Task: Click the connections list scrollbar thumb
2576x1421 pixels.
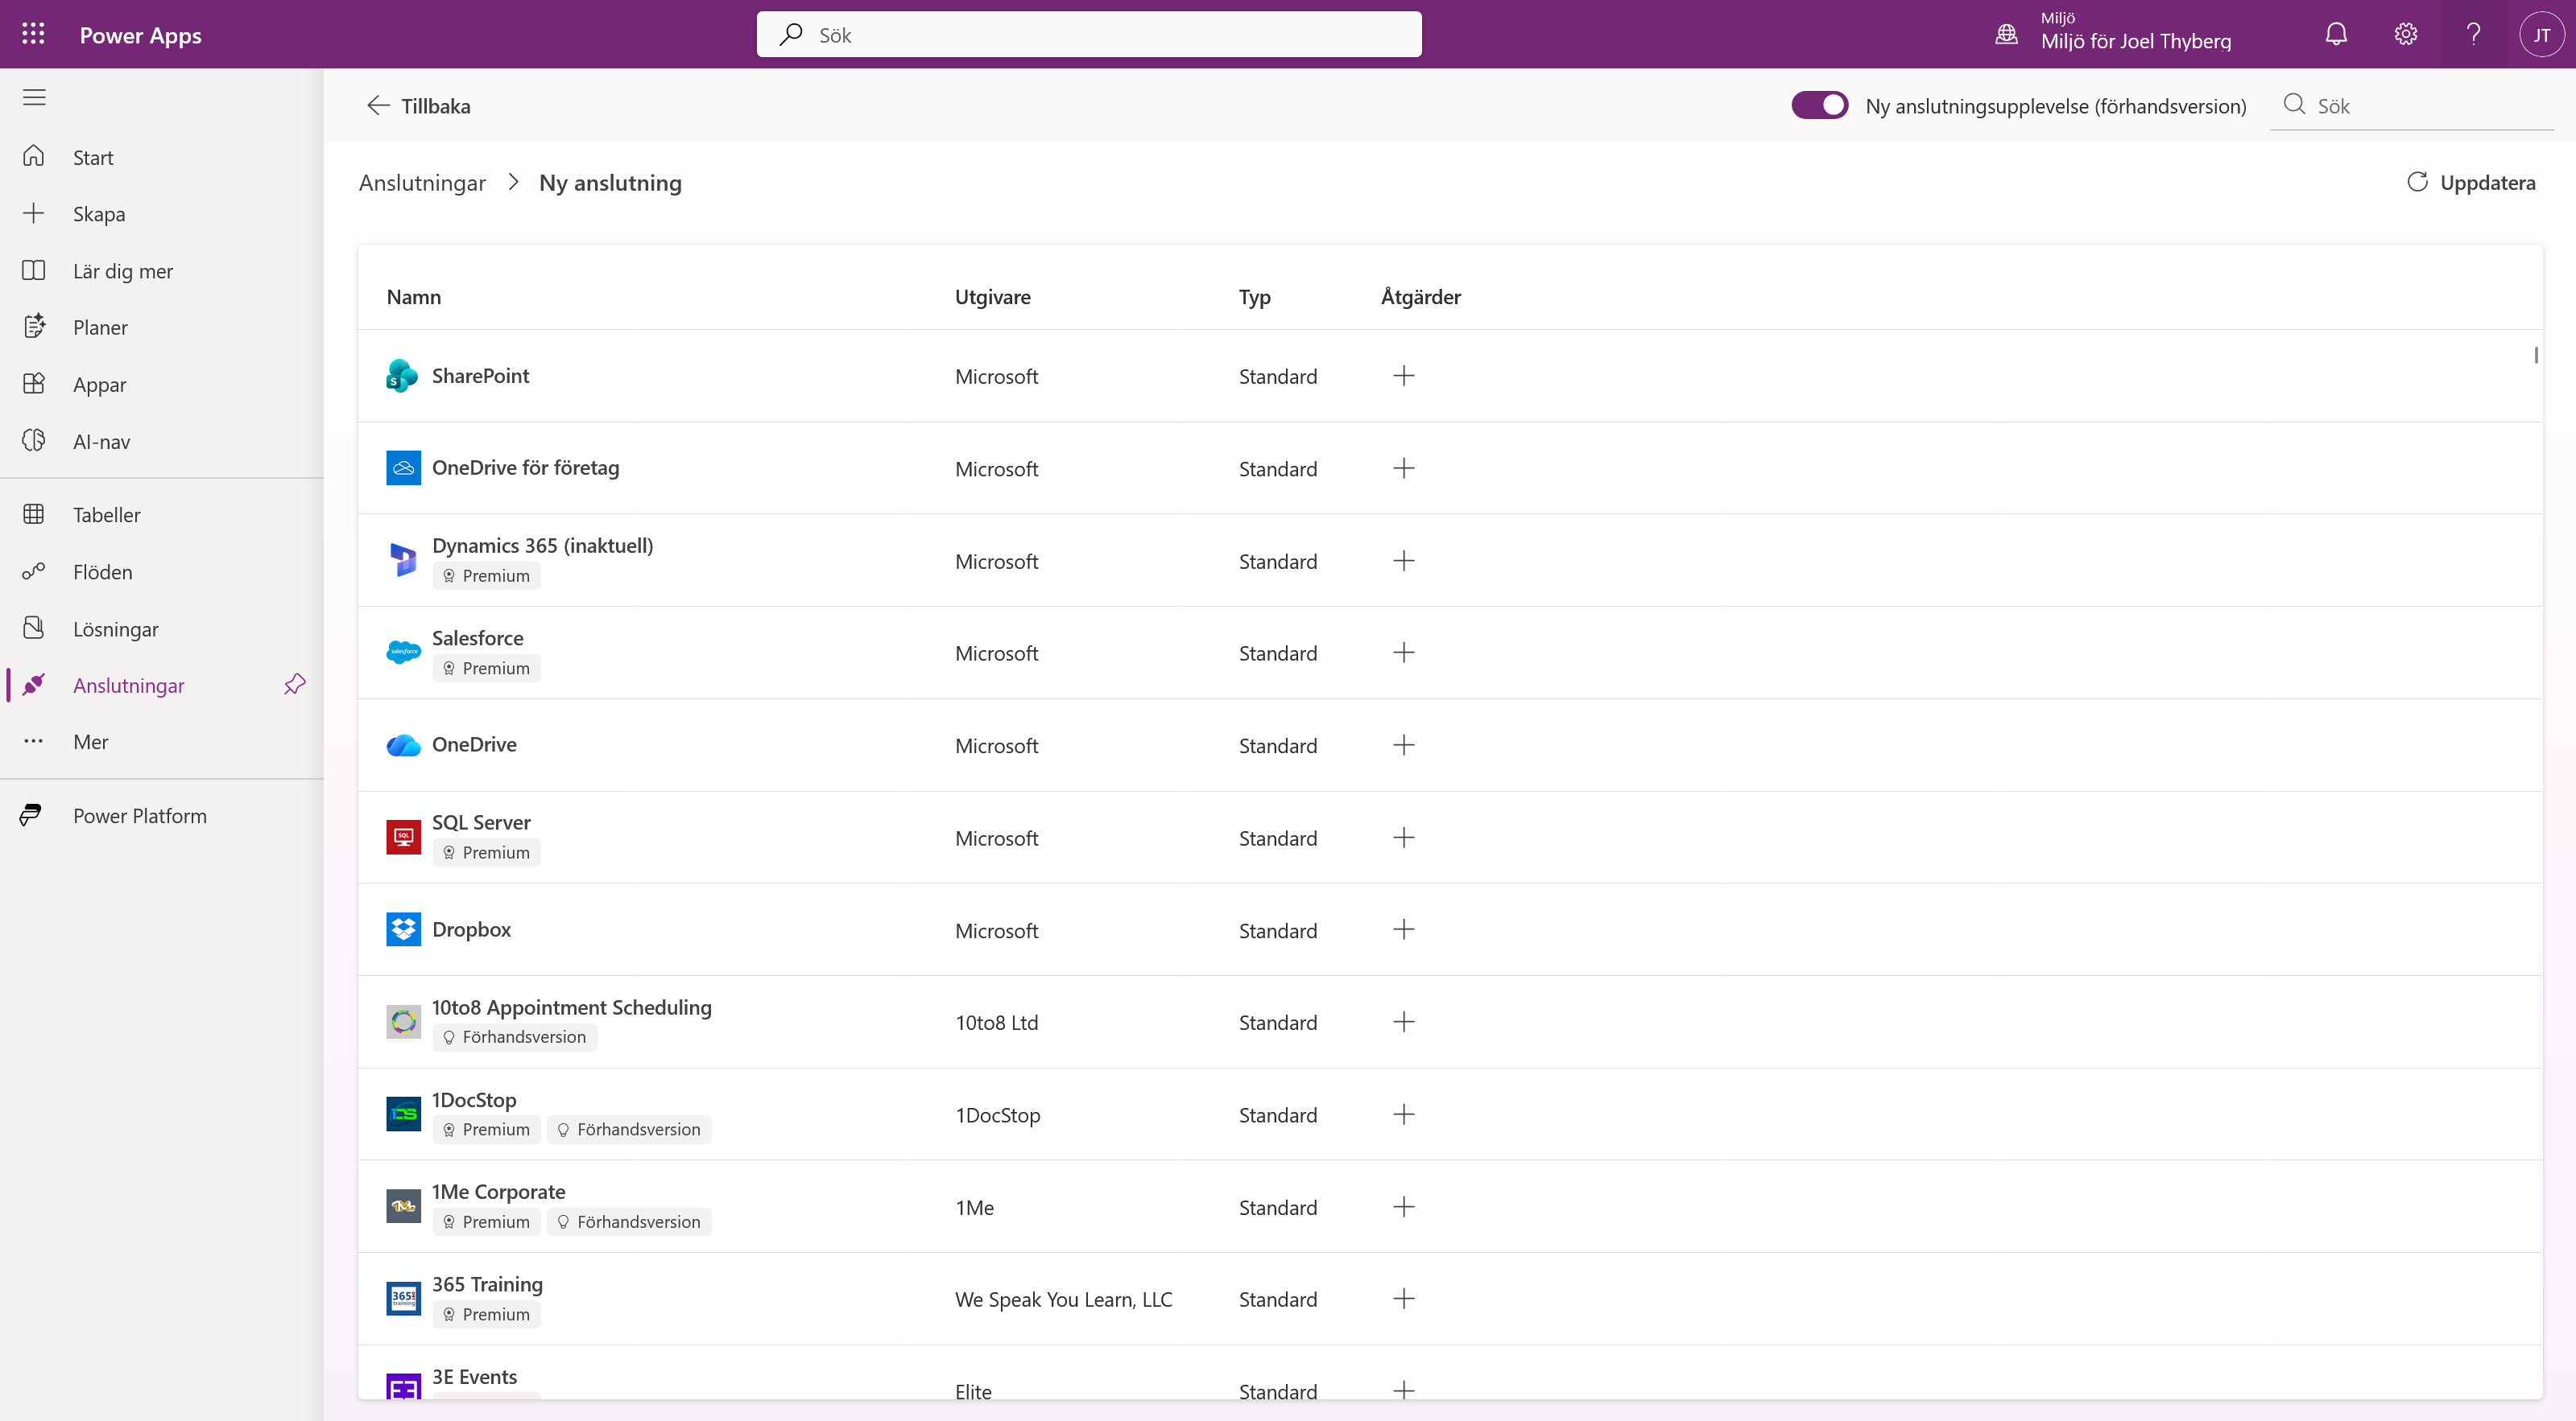Action: click(2536, 355)
